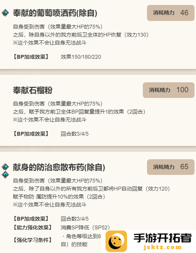Click the 【强化学习条件】 label
Screen dimensions: 196x253
(x=32, y=240)
